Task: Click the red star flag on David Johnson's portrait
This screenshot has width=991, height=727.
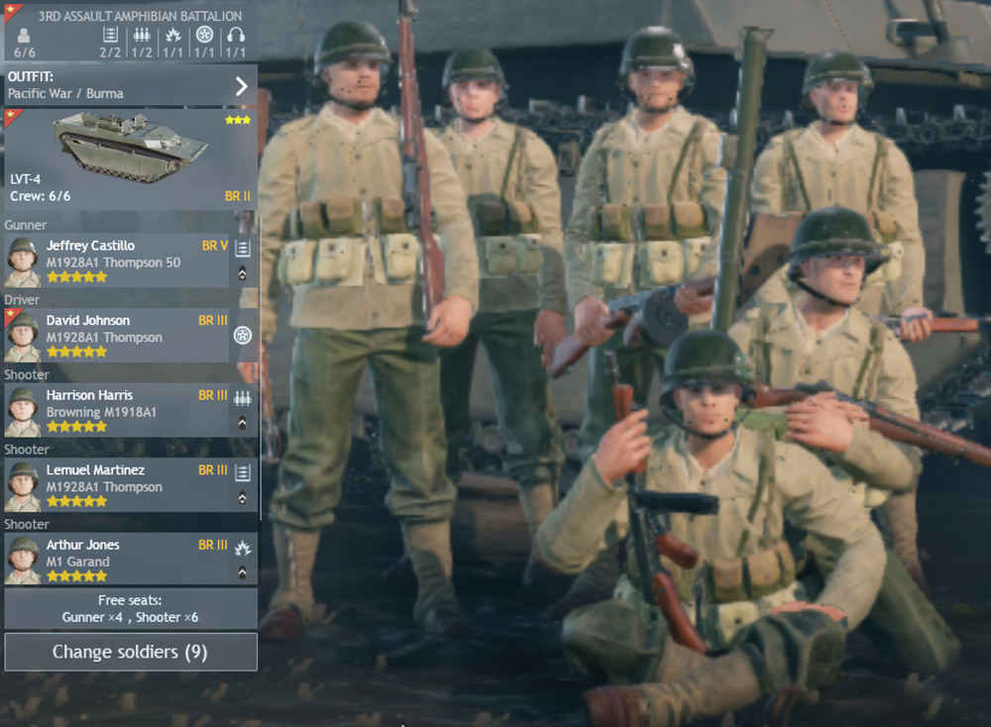Action: point(13,317)
